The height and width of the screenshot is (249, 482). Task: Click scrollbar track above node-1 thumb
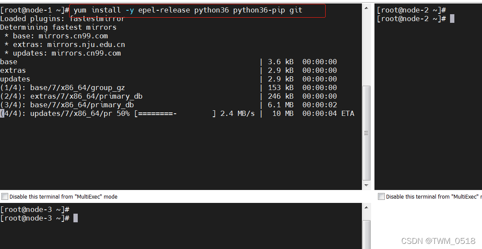pos(366,47)
